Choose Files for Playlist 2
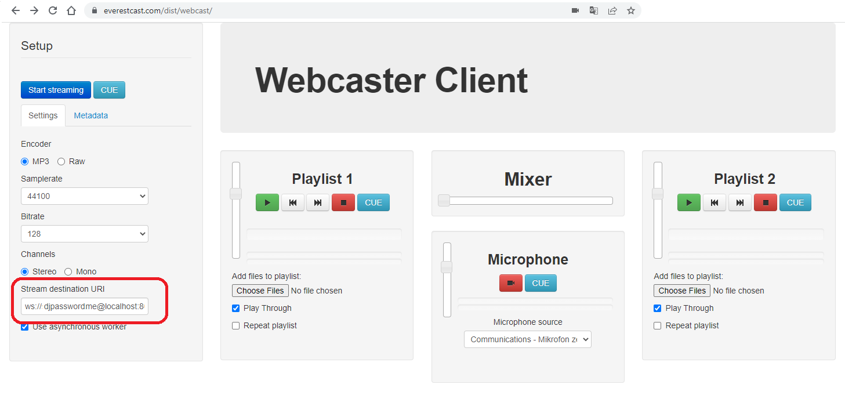The width and height of the screenshot is (845, 395). [682, 291]
